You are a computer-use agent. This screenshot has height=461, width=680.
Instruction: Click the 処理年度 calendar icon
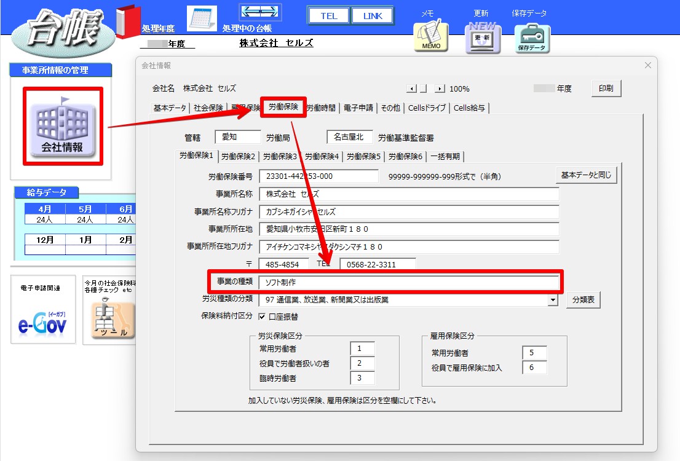point(201,18)
